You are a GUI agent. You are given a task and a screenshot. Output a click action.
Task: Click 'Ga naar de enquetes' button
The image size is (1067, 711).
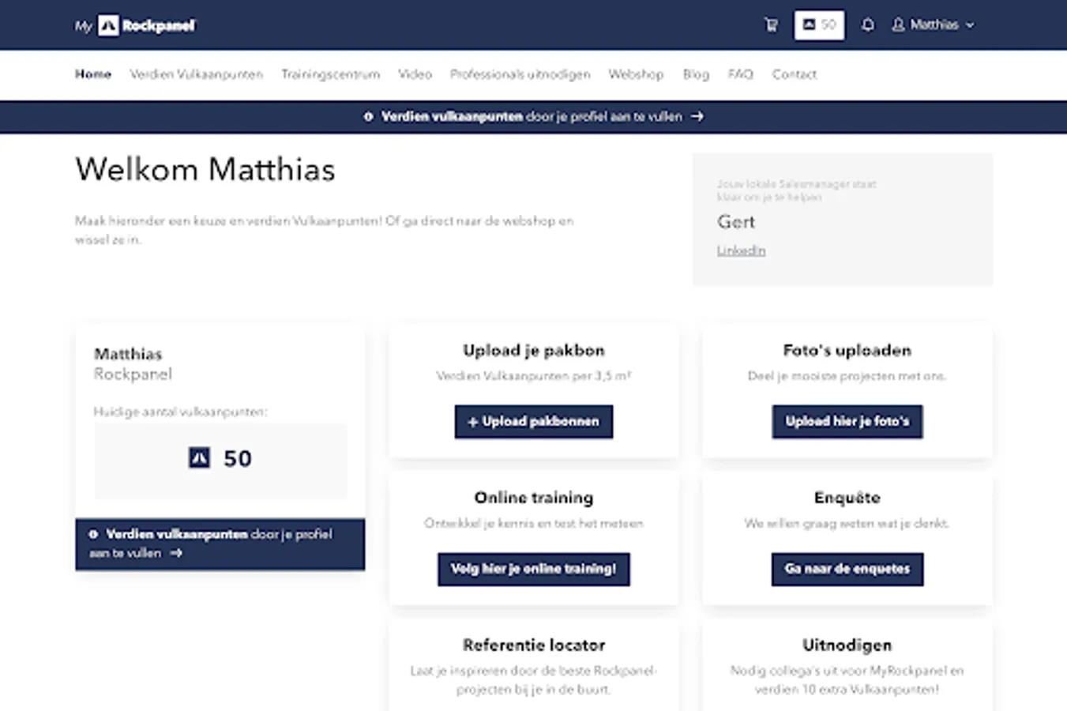click(x=847, y=569)
